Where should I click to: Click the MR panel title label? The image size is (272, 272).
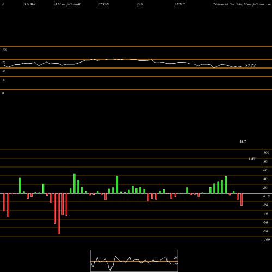[243, 141]
